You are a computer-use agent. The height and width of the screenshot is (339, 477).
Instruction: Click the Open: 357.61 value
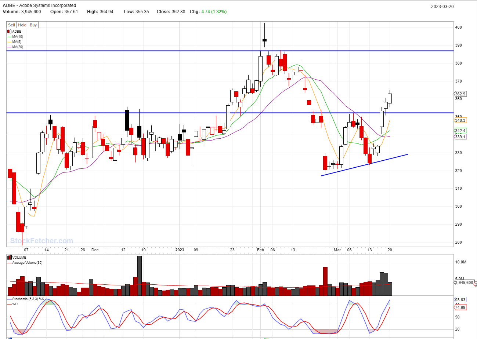coord(64,12)
